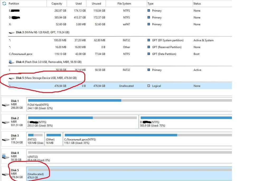Select the Other 16 MB partition block
The width and height of the screenshot is (264, 181).
(x=54, y=139)
